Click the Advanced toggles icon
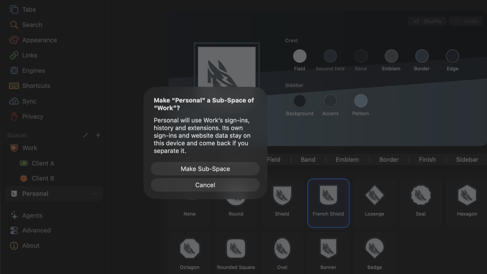Viewport: 487px width, 274px height. (14, 230)
